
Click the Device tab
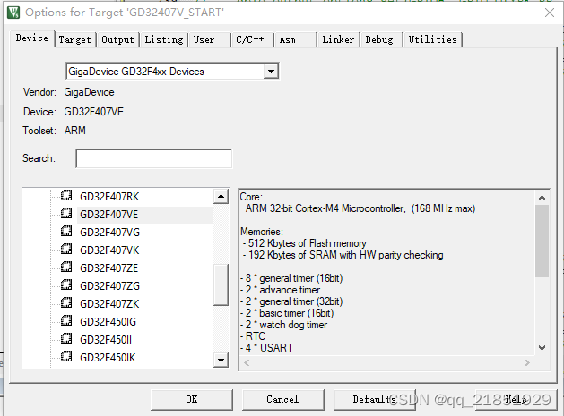32,38
